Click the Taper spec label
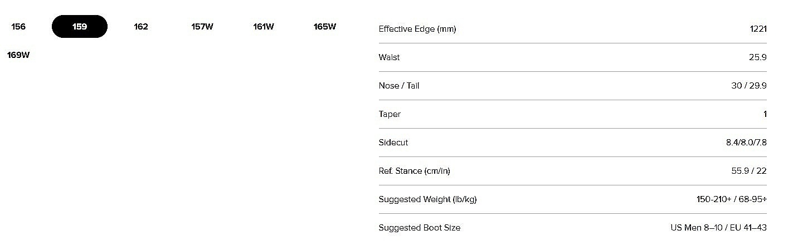Viewport: 788px width, 250px height. coord(390,114)
